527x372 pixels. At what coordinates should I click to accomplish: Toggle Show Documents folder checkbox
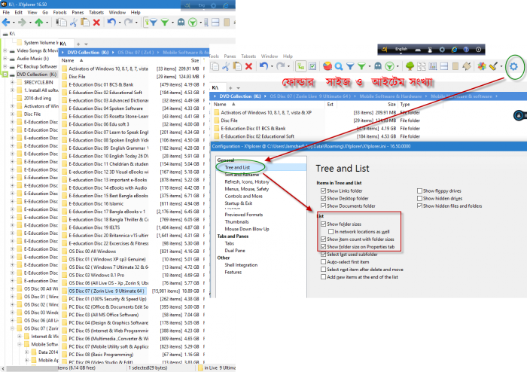point(323,206)
